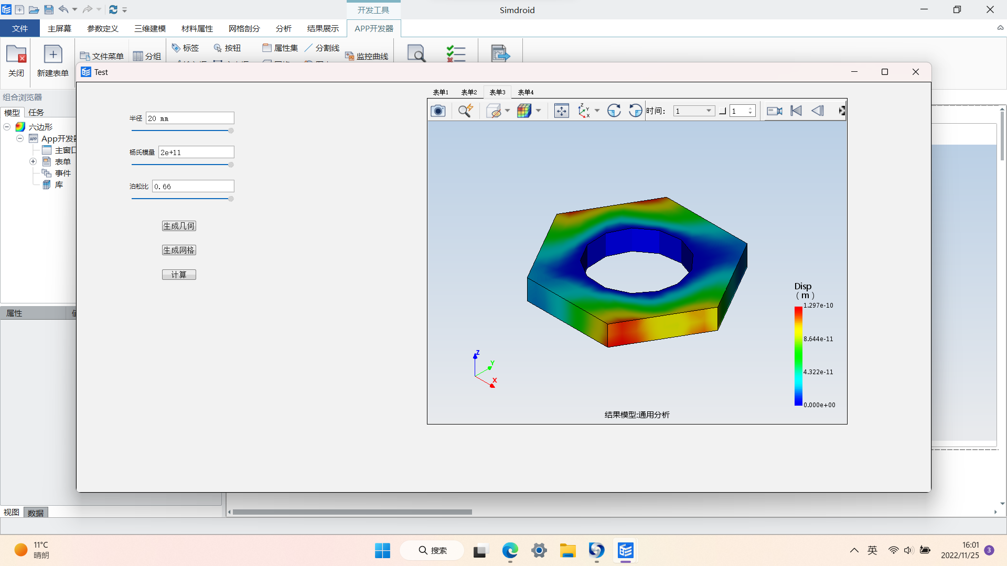
Task: Open the 时间 time combo box
Action: [694, 111]
